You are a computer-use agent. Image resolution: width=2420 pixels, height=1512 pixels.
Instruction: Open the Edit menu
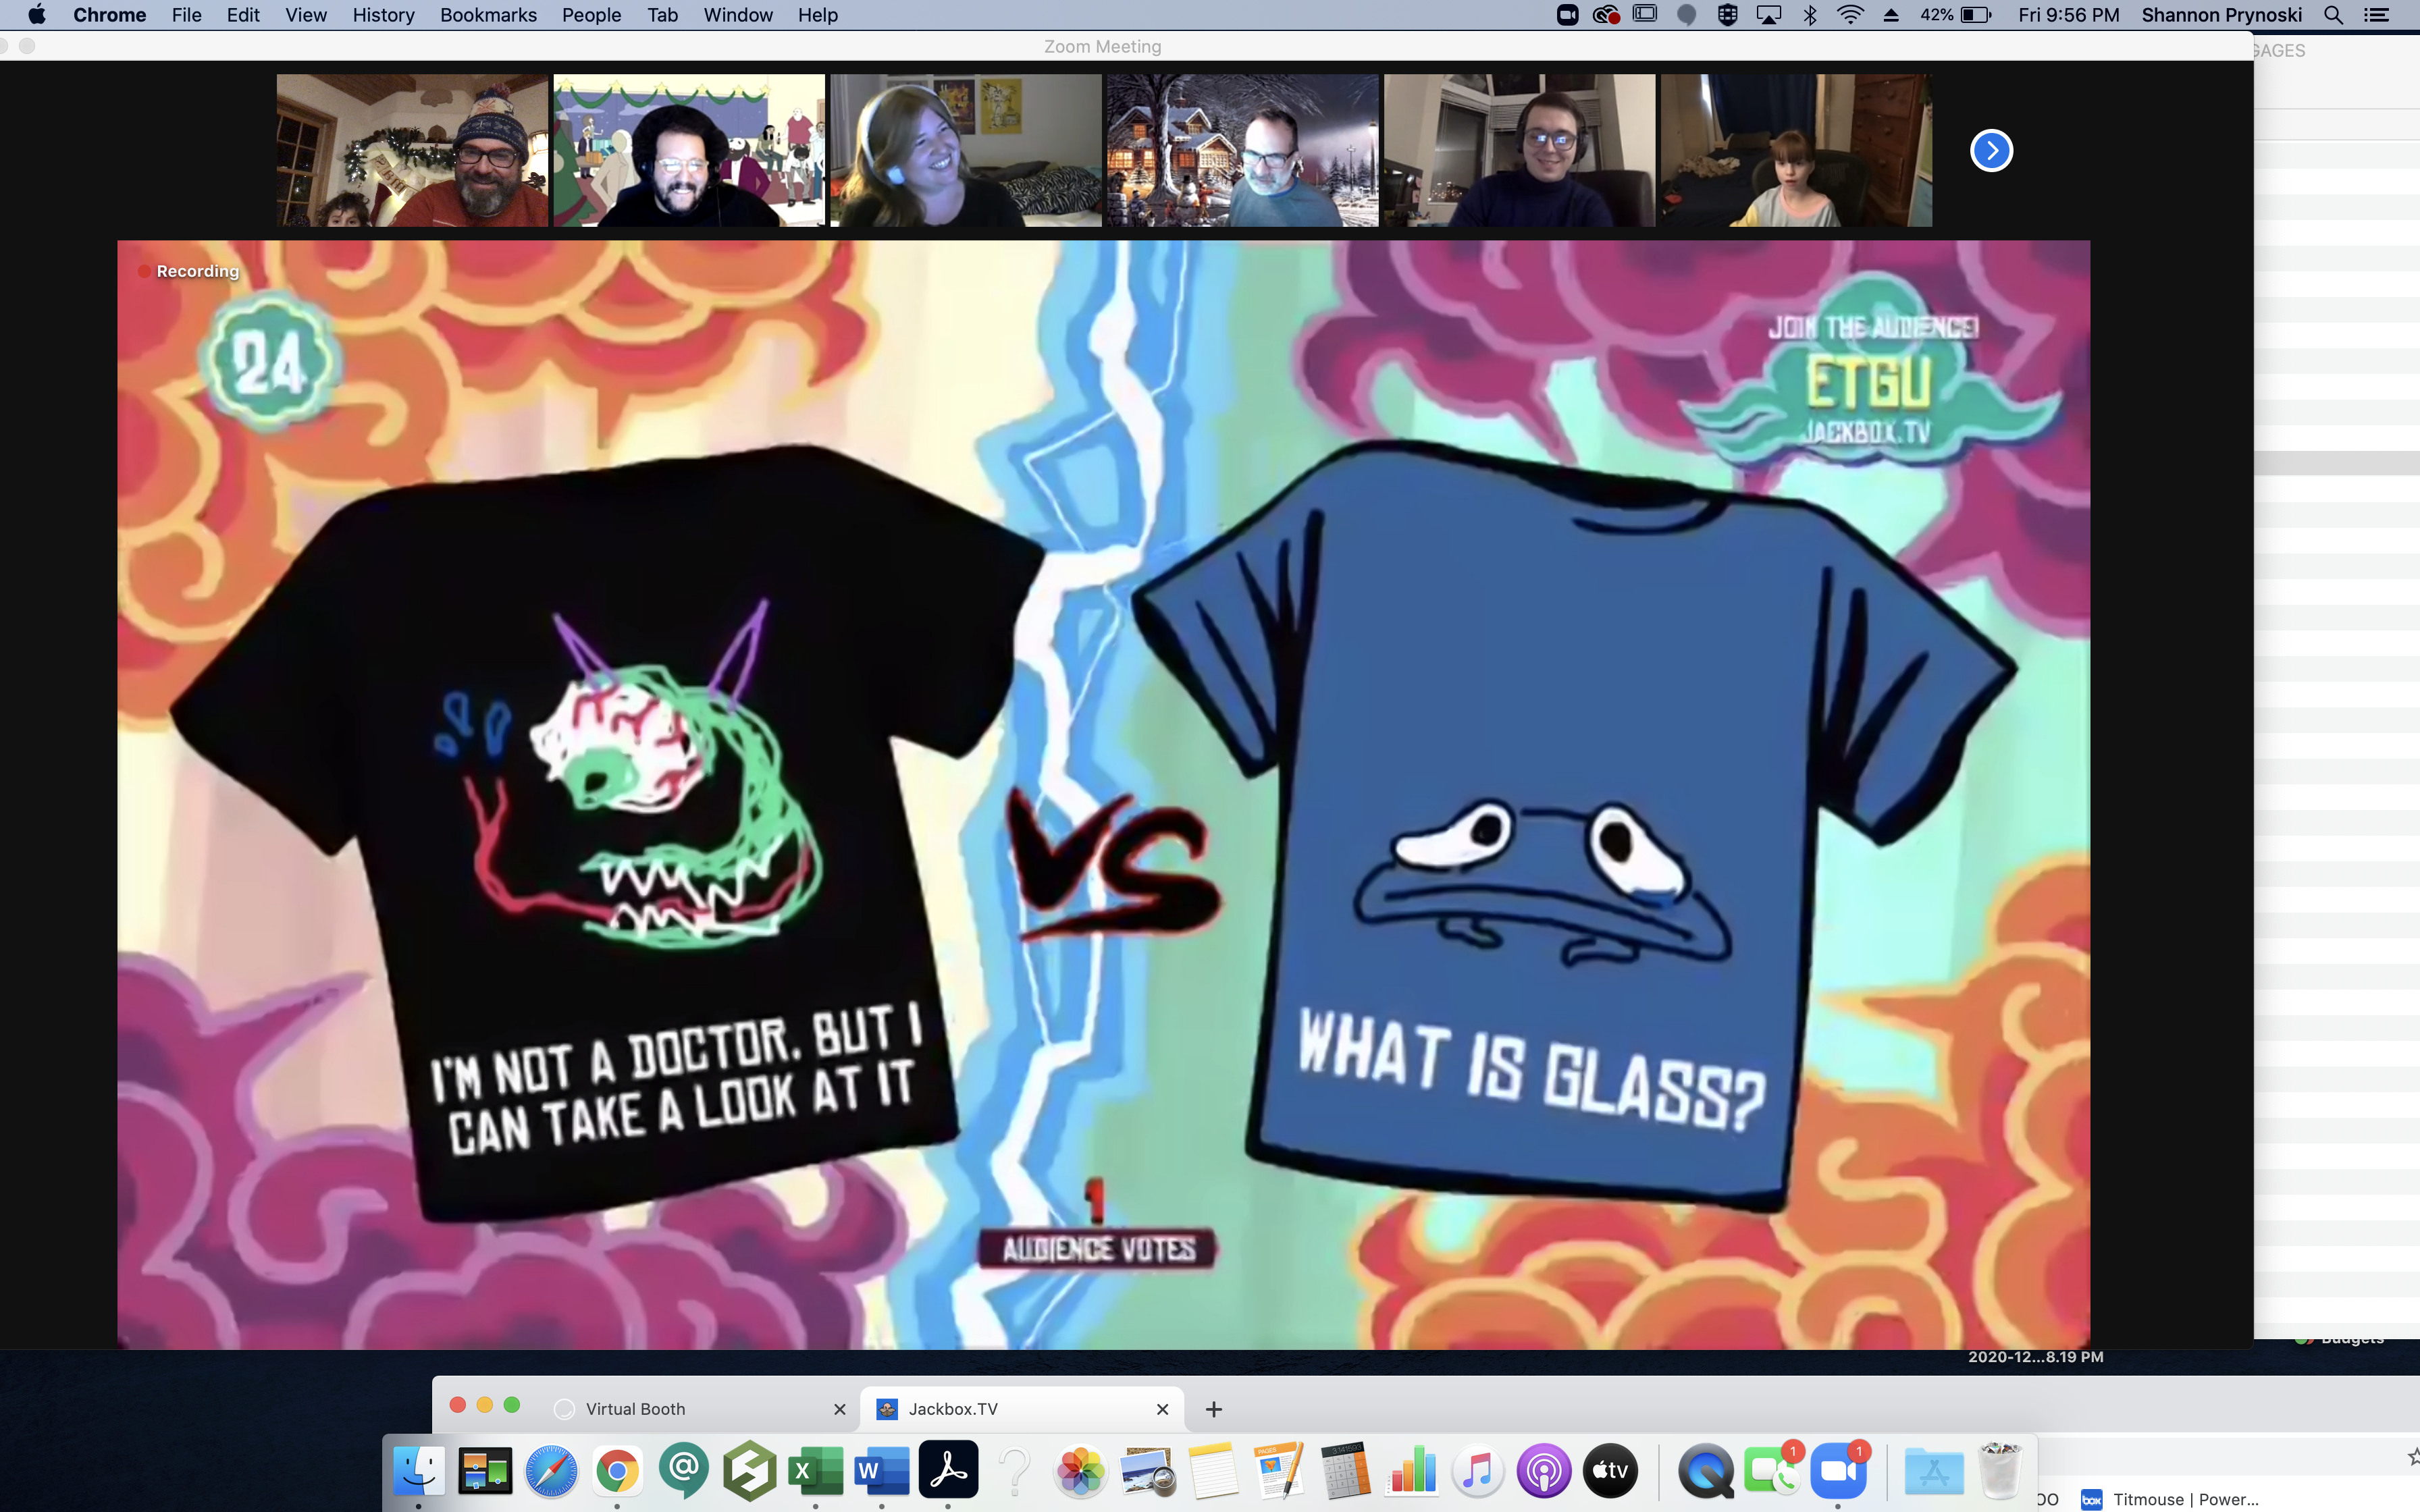coord(243,15)
